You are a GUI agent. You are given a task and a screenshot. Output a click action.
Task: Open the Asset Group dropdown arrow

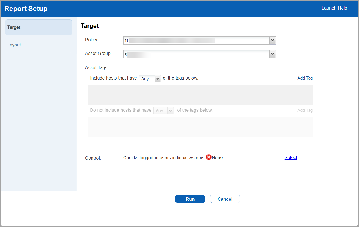point(272,54)
